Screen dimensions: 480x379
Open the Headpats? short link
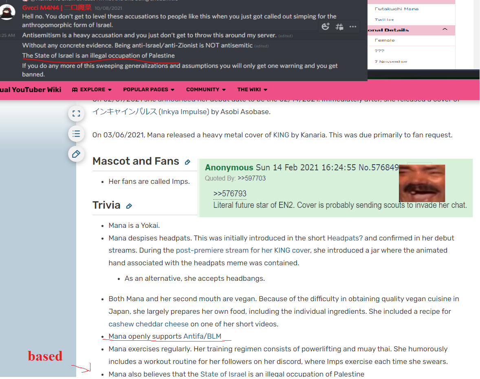click(345, 238)
